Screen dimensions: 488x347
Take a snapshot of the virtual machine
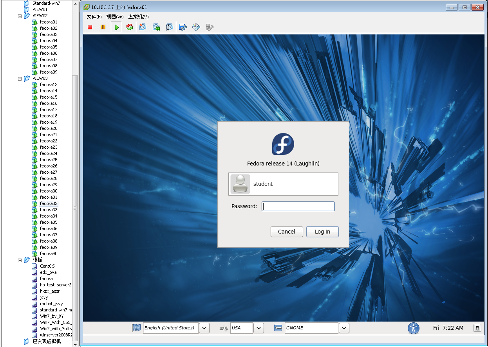tap(143, 27)
